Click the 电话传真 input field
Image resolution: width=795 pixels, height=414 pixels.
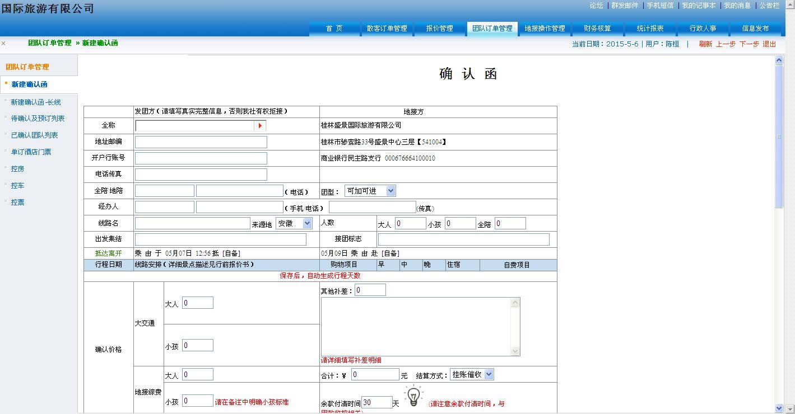(x=201, y=175)
